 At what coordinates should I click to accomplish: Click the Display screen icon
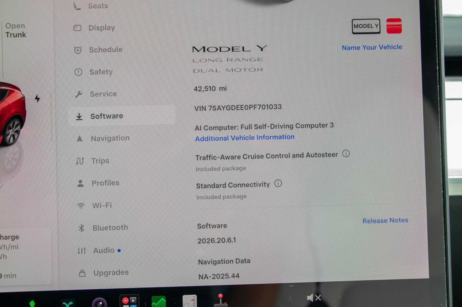coord(77,28)
